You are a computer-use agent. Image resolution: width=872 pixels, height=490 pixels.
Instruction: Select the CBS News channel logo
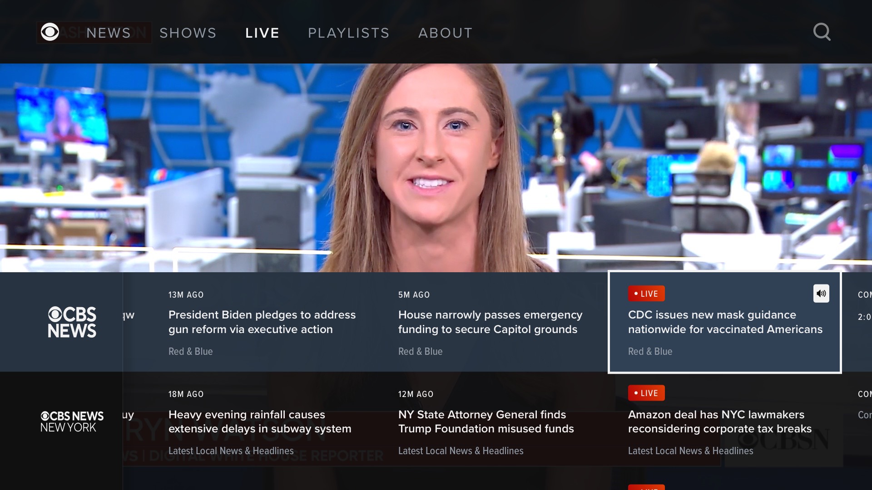(72, 322)
